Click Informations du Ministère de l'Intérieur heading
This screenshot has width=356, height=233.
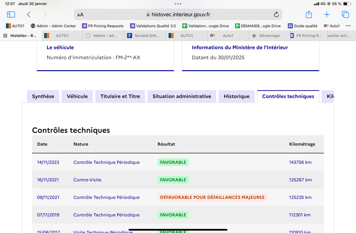coord(240,47)
